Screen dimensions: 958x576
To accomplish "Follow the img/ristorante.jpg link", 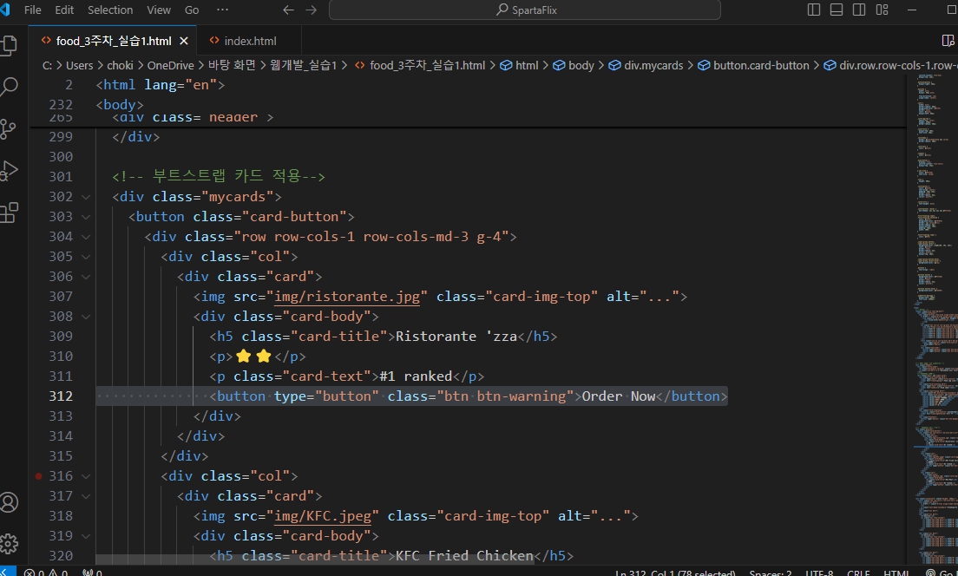I will click(347, 297).
